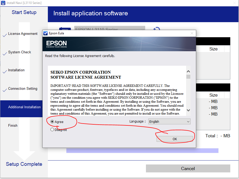Click the System Check checkmark icon
This screenshot has height=179, width=239.
(5, 54)
